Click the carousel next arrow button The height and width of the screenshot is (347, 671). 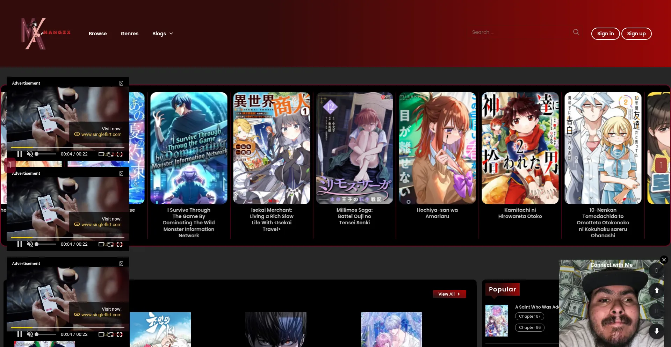coord(661,165)
